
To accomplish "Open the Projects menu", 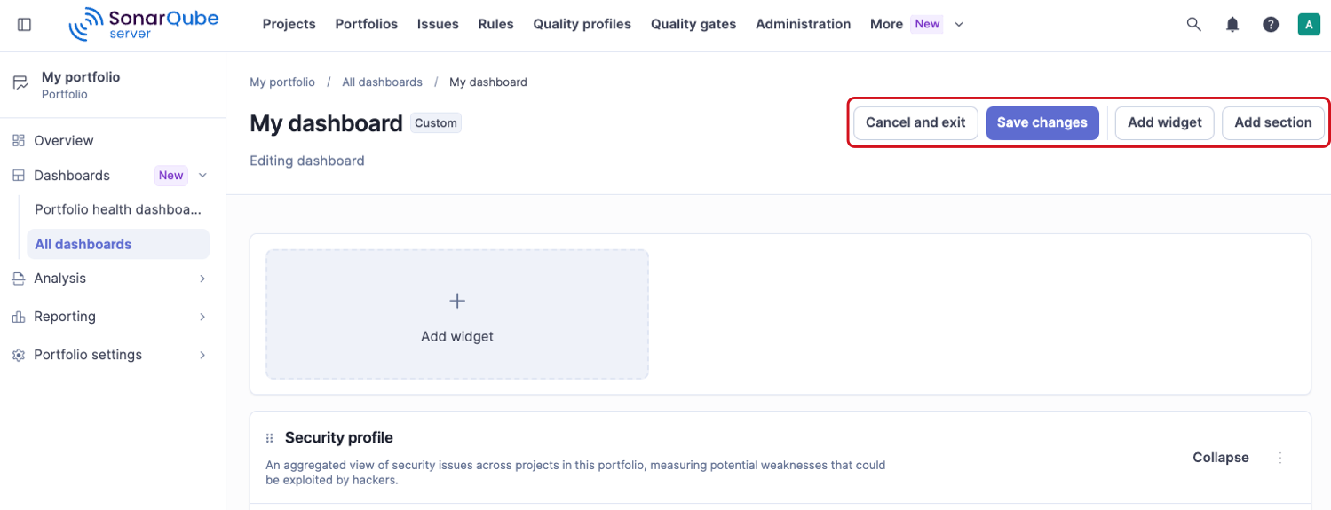I will pos(289,24).
